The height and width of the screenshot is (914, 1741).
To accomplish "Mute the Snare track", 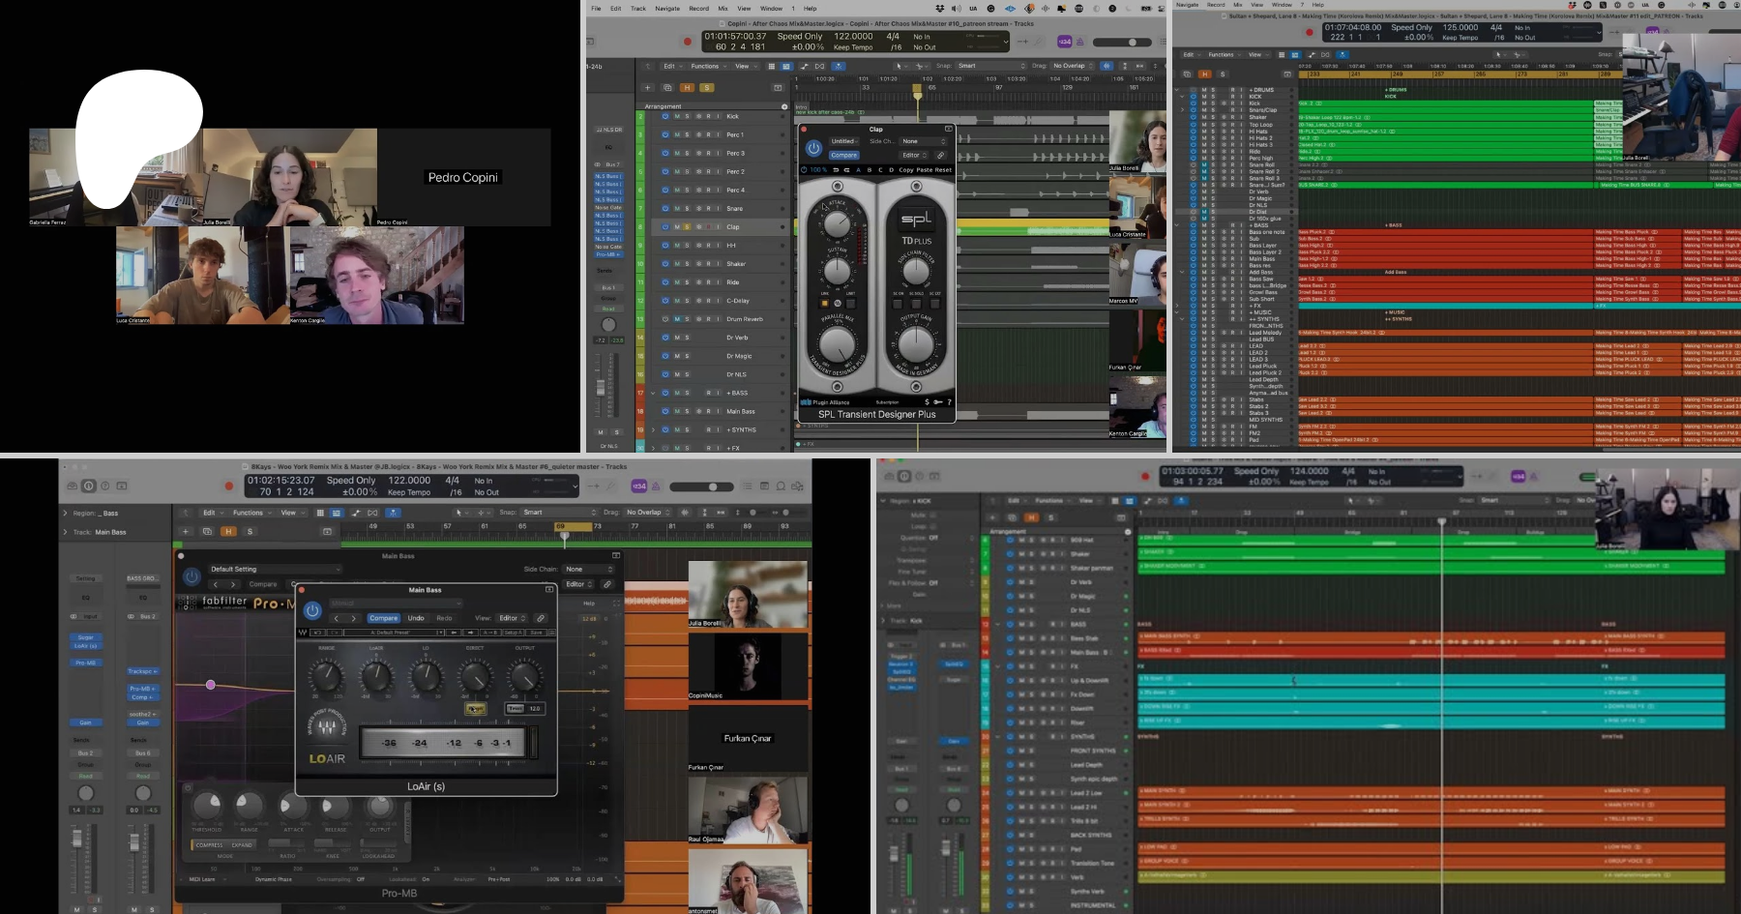I will coord(676,209).
